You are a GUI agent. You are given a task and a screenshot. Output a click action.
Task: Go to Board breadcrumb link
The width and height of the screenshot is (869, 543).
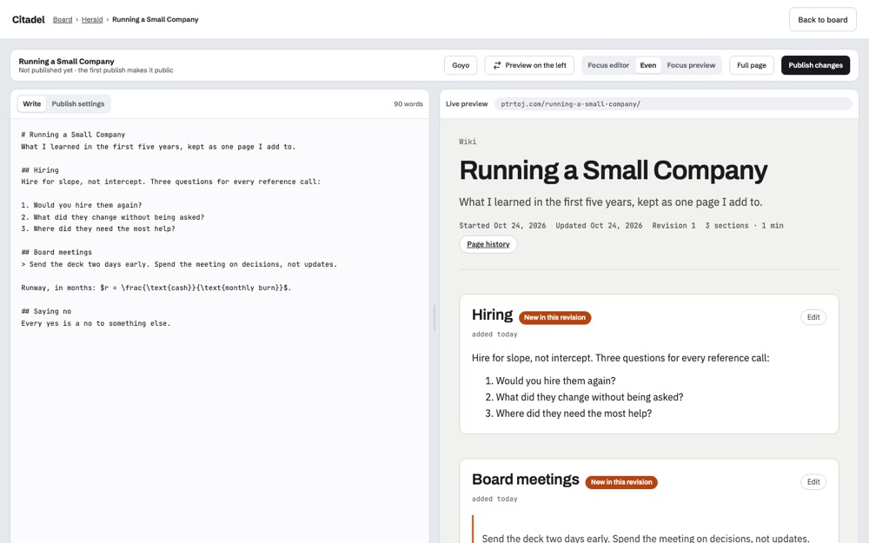(63, 19)
